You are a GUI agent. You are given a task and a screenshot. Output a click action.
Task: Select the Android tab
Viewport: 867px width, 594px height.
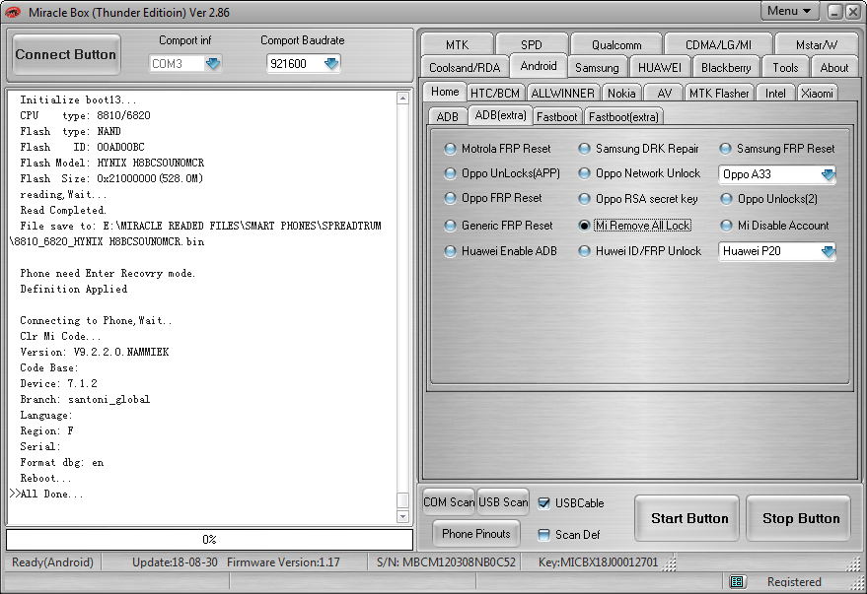(539, 66)
